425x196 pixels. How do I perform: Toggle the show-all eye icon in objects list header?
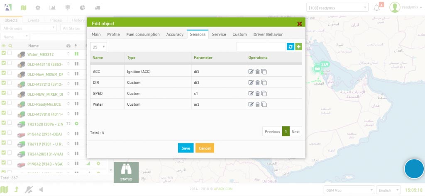[4, 46]
